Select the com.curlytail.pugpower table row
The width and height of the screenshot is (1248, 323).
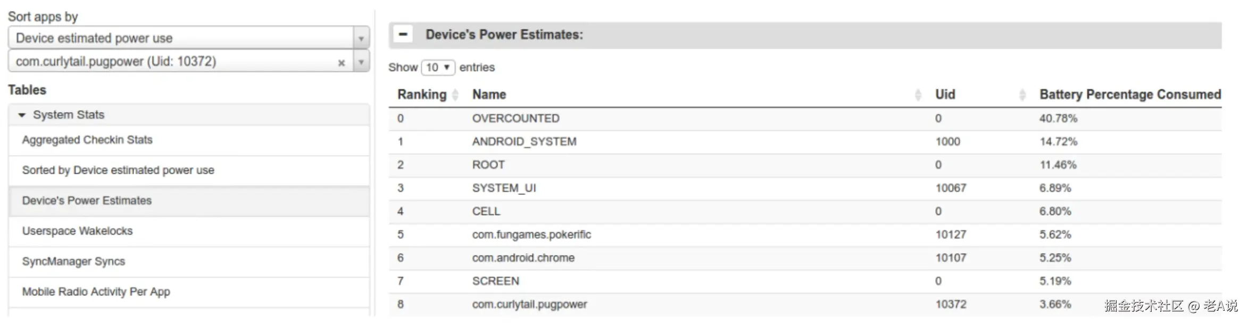tap(529, 304)
